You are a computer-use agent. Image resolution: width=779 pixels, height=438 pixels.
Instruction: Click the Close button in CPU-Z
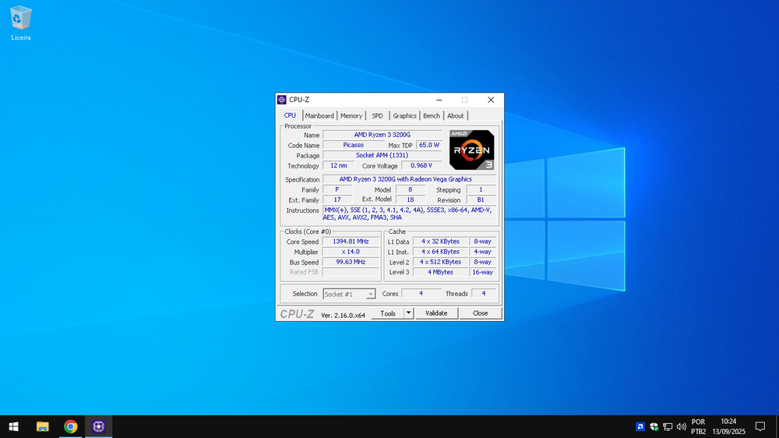point(481,313)
